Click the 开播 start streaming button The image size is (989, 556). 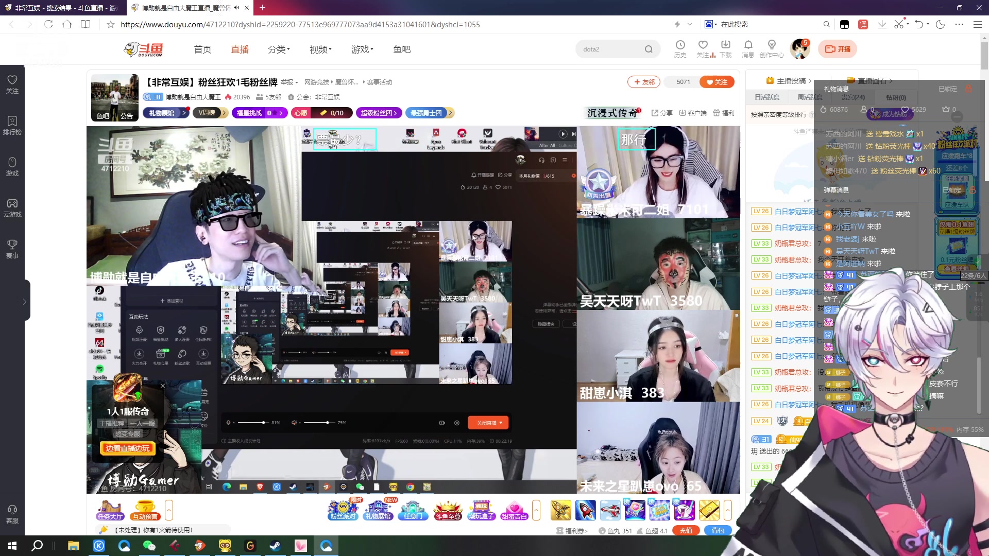[838, 49]
